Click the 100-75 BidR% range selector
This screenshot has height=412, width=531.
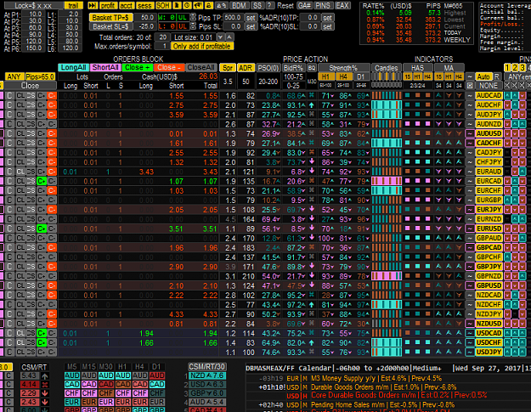(x=293, y=76)
